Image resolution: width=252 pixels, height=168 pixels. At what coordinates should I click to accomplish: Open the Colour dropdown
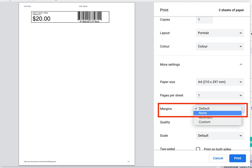tap(220, 46)
